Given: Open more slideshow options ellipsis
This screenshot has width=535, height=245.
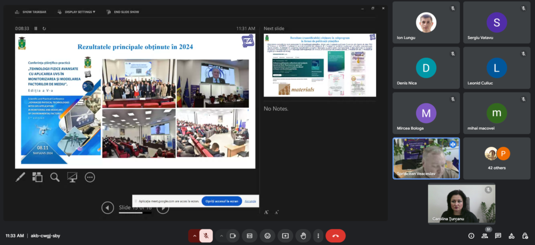Looking at the screenshot, I should click(90, 177).
